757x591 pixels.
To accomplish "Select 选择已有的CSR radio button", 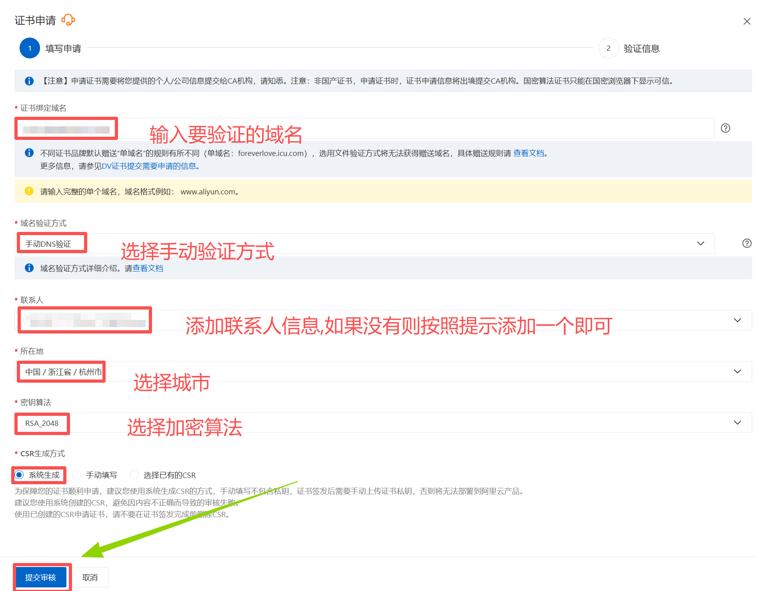I will (x=134, y=475).
